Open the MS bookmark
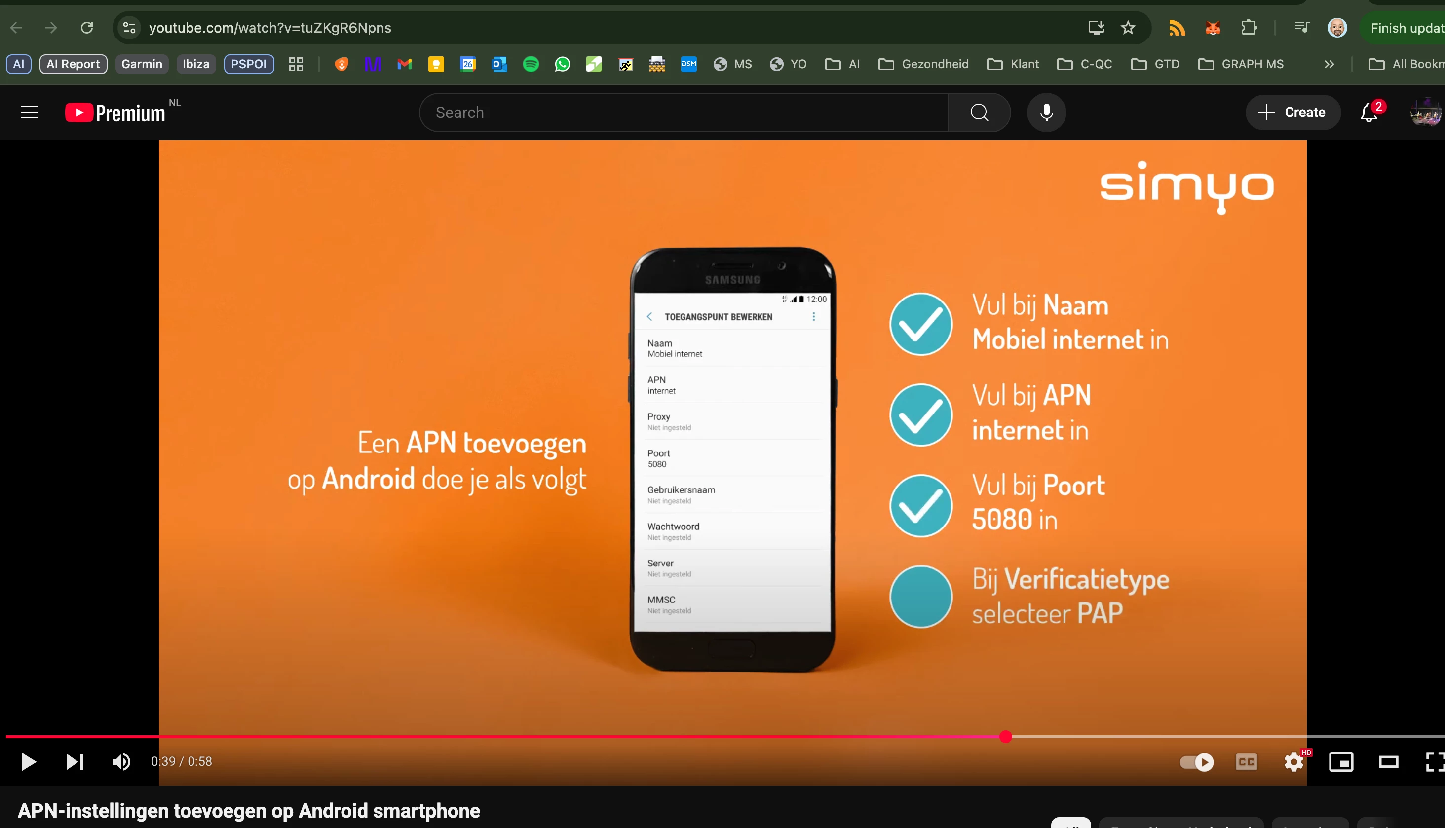Viewport: 1445px width, 828px height. coord(733,64)
